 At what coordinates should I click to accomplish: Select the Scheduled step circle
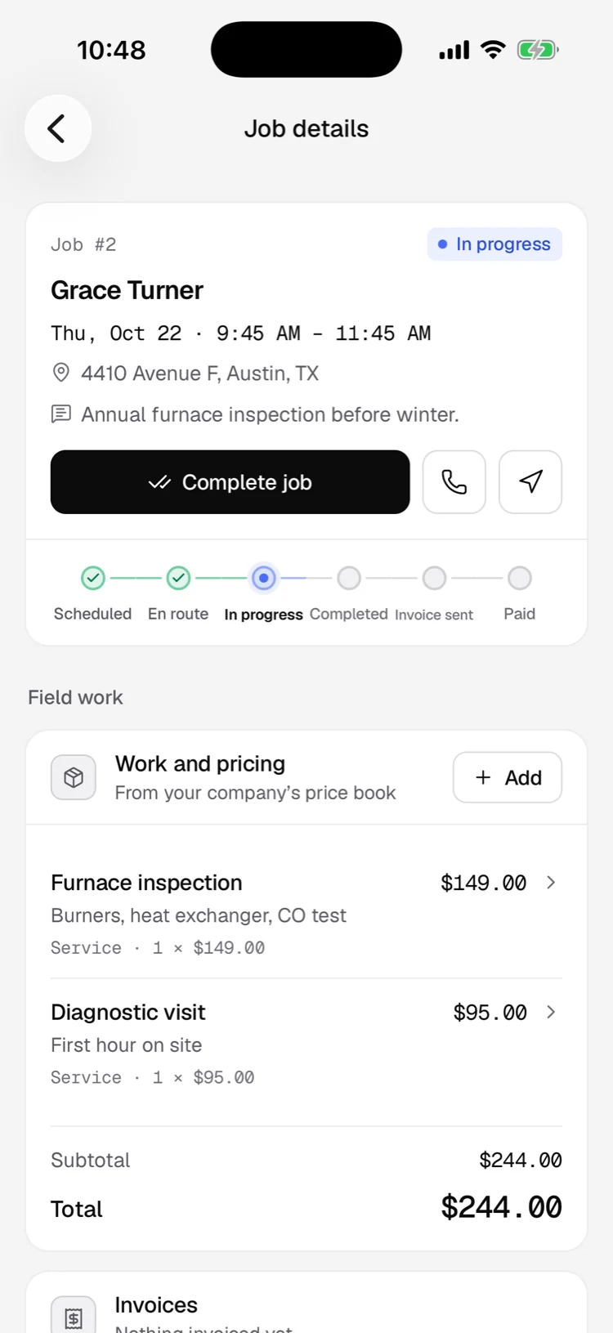[93, 579]
